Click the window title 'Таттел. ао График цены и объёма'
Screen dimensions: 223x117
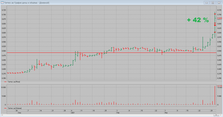tap(21, 3)
